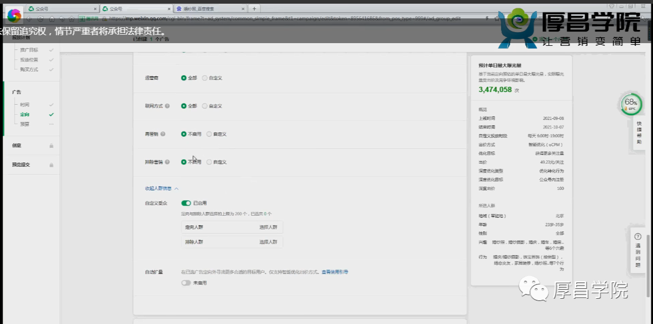Turn off the 自定义受众 switch
The image size is (653, 324).
[x=186, y=203]
